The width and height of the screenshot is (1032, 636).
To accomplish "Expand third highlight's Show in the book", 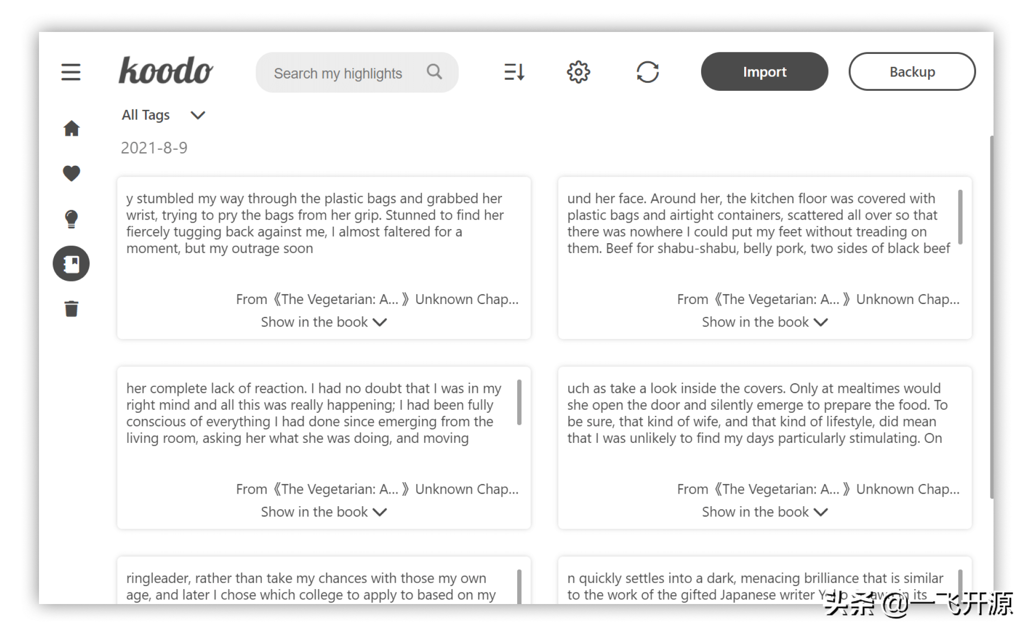I will click(324, 512).
